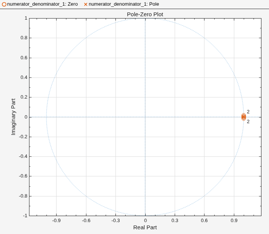This screenshot has height=234, width=269.
Task: Click the top of the dotted unit circle
Action: 145,18
